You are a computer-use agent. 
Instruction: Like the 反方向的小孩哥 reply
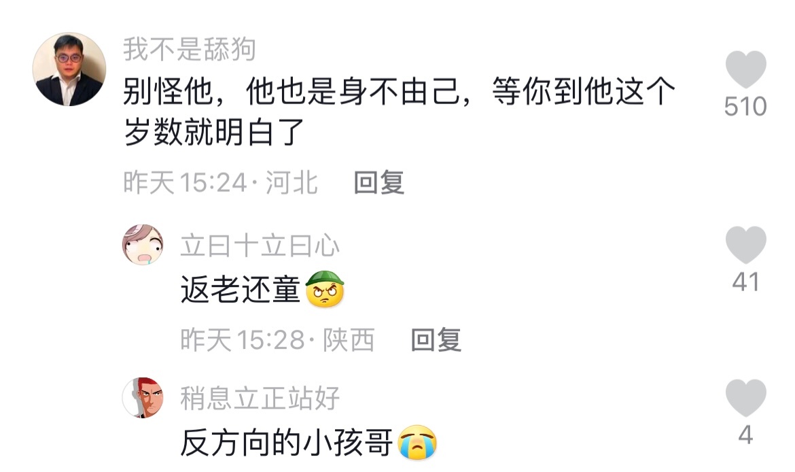(x=745, y=398)
